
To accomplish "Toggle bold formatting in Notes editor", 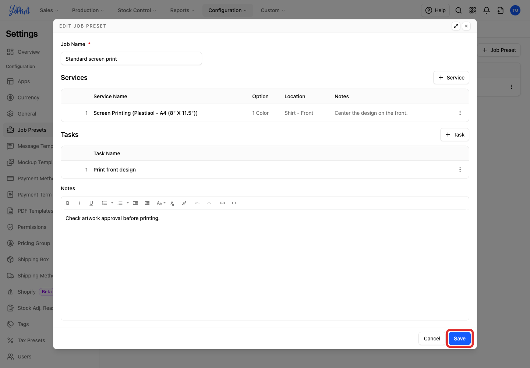I will pyautogui.click(x=68, y=203).
